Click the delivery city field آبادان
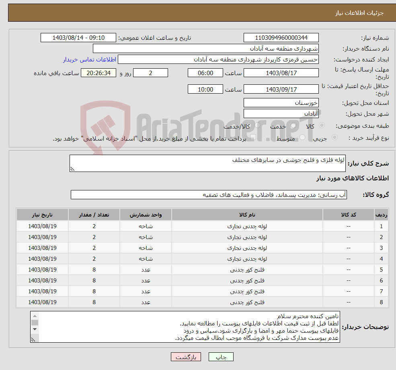Screen dimensions: 396x370 pos(281,114)
